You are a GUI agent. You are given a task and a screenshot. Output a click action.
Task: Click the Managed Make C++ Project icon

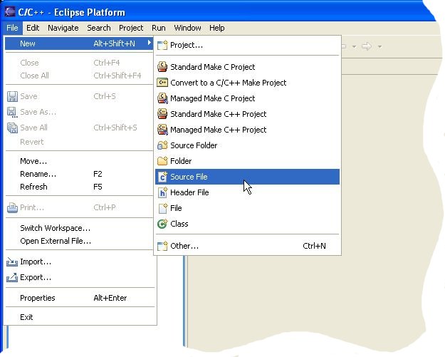point(162,130)
